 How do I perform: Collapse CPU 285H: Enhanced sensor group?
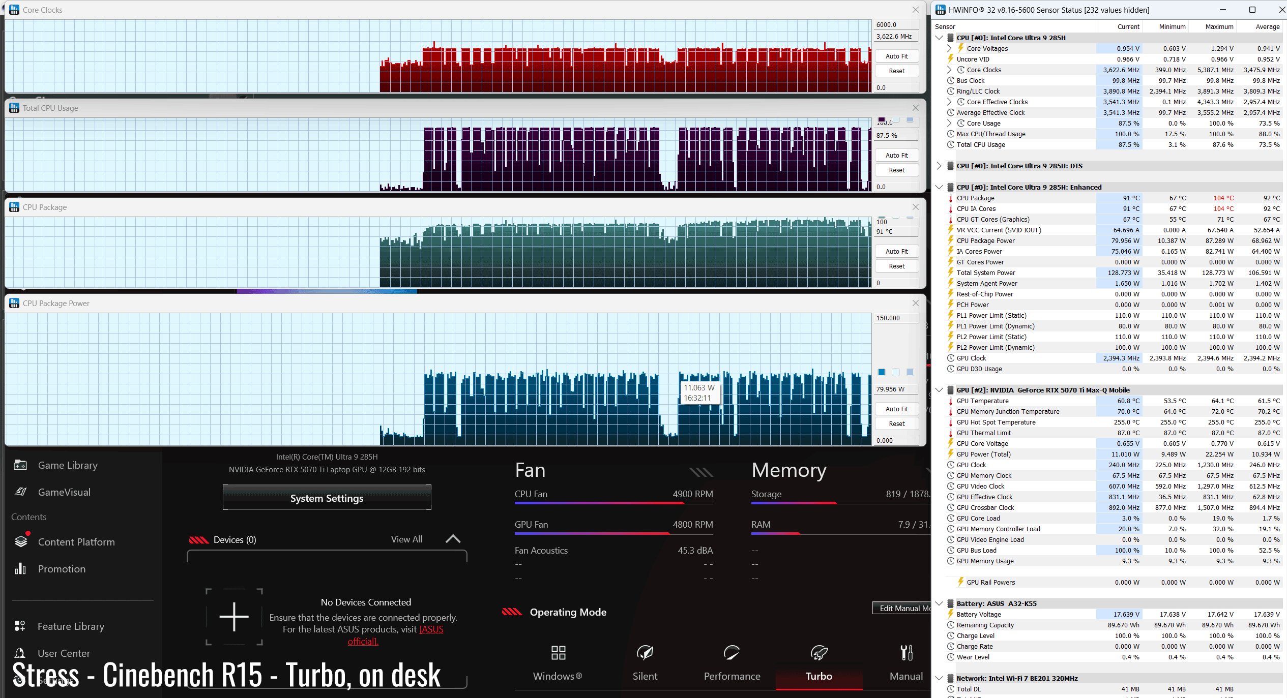(x=939, y=187)
